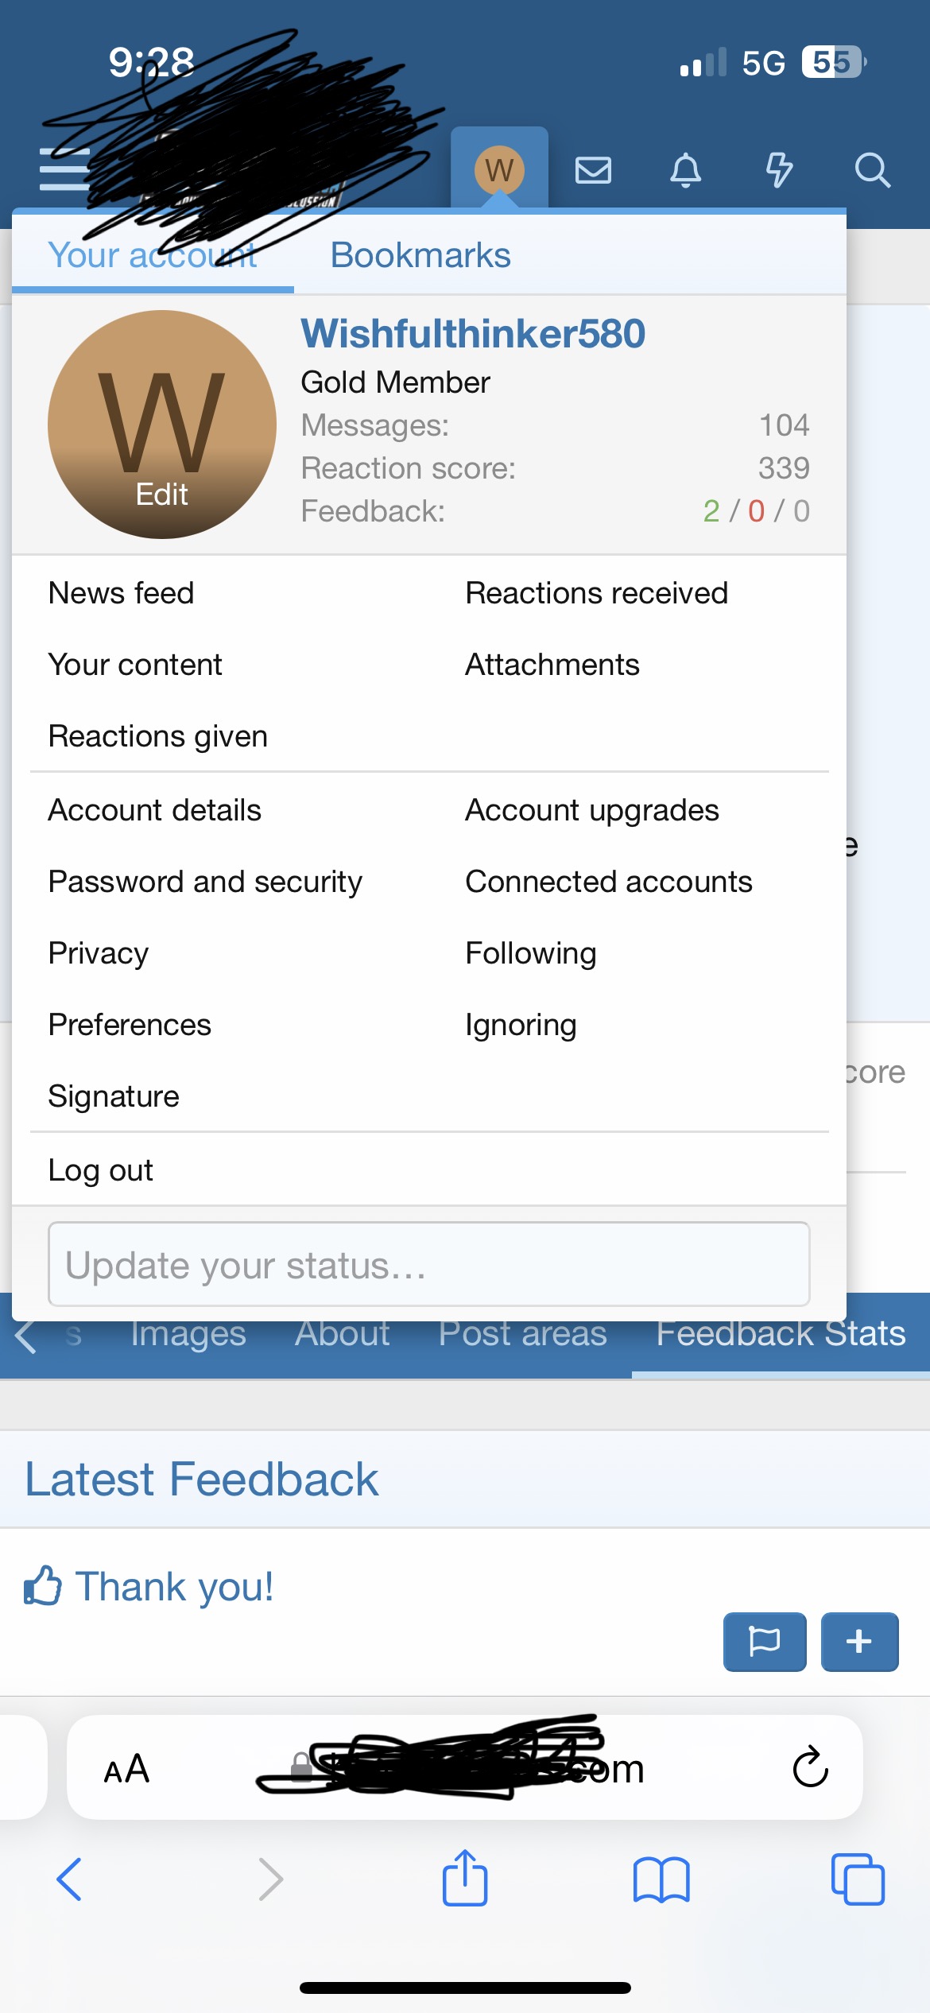
Task: Select the Feedback Stats tab
Action: click(780, 1333)
